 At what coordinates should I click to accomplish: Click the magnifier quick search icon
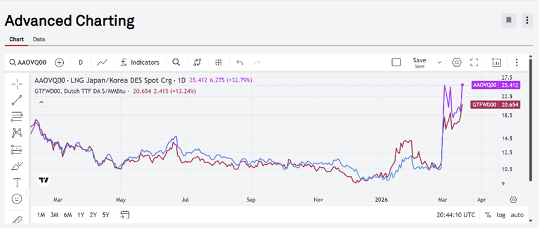point(176,62)
